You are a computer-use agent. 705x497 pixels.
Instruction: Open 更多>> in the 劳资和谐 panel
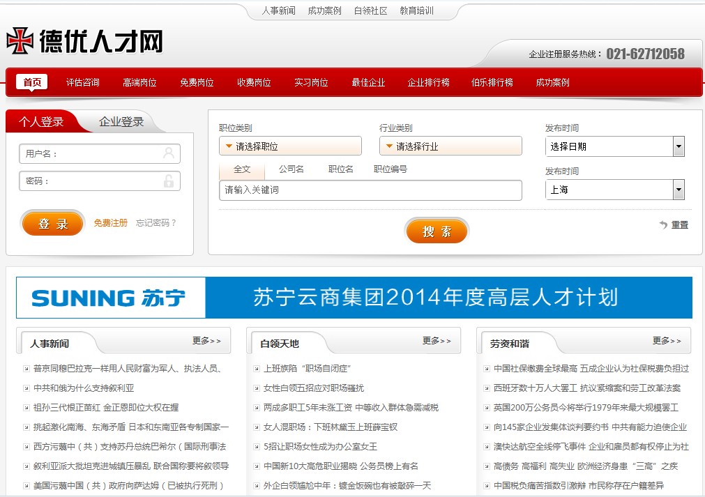coord(667,341)
